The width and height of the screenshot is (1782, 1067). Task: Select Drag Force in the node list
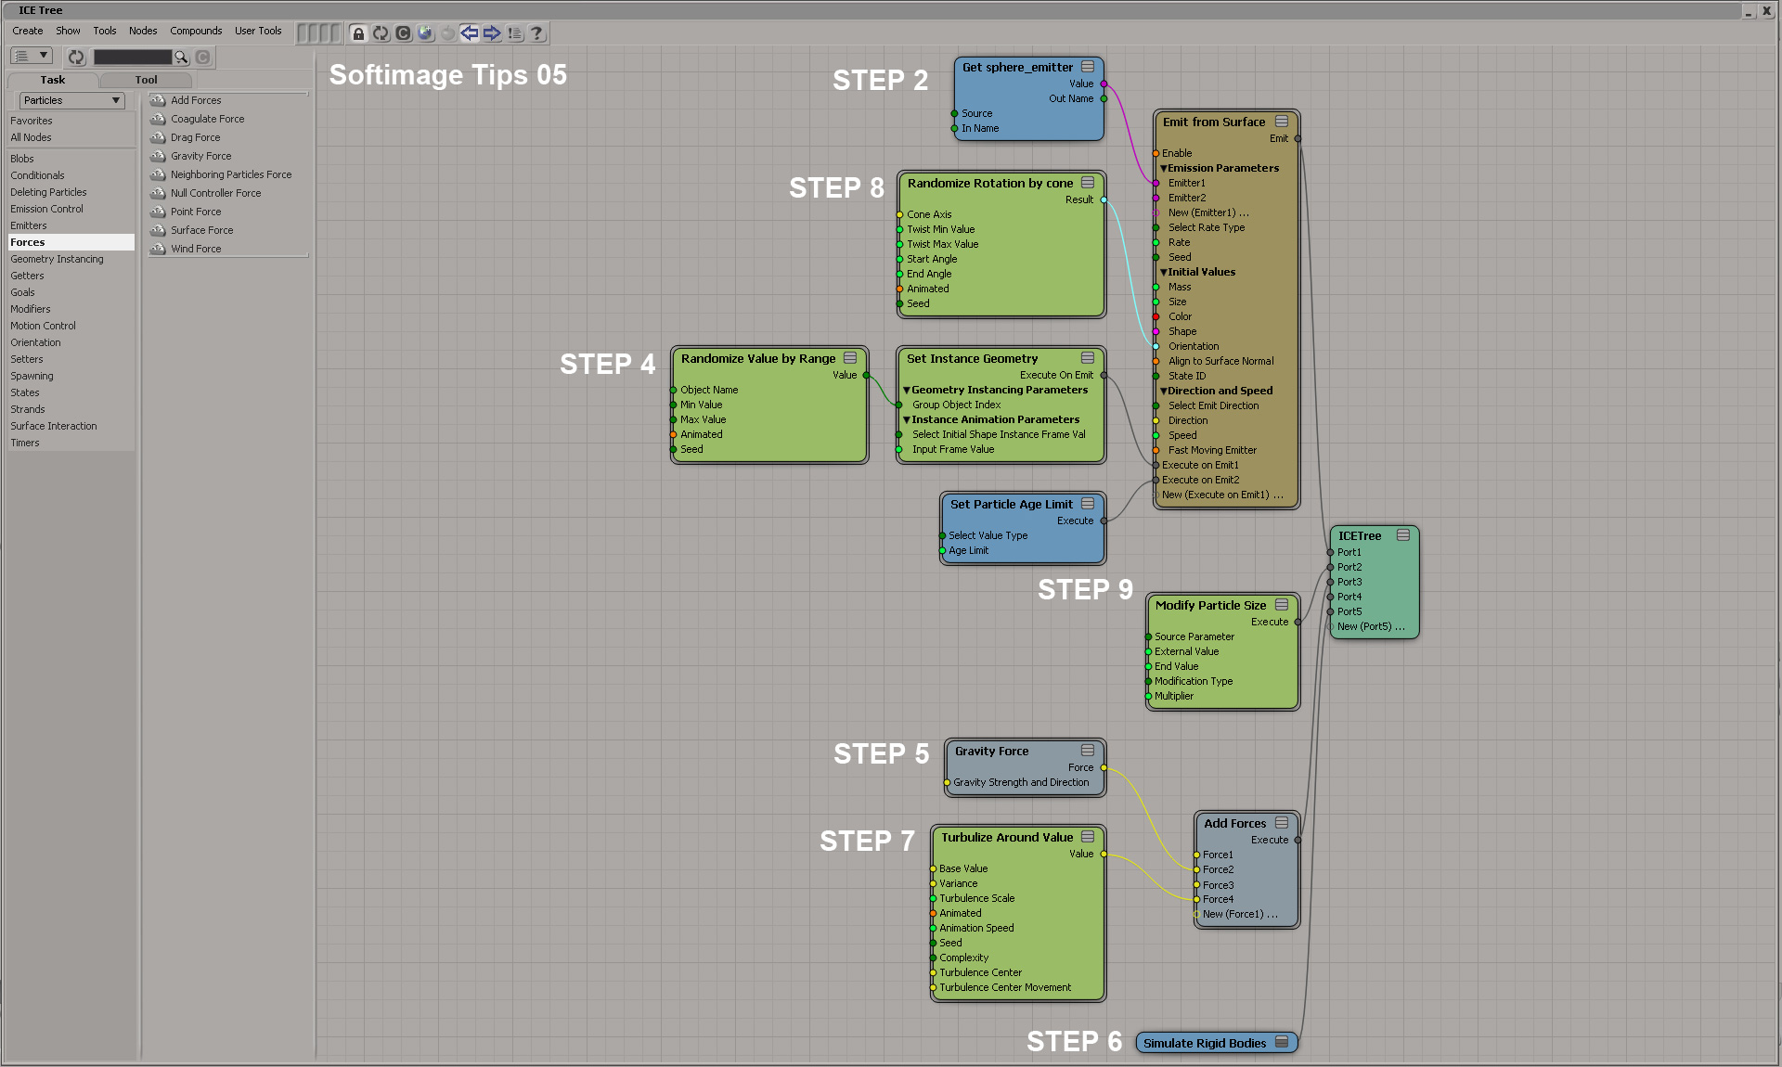[195, 137]
